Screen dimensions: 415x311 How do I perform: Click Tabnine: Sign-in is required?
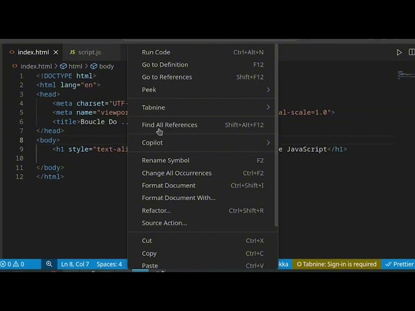pos(337,264)
